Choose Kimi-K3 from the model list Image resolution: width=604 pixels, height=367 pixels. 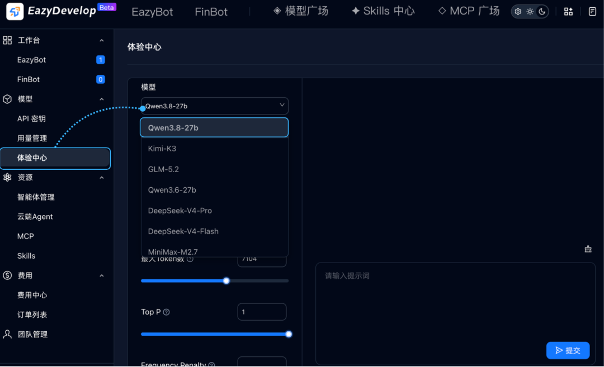point(214,149)
